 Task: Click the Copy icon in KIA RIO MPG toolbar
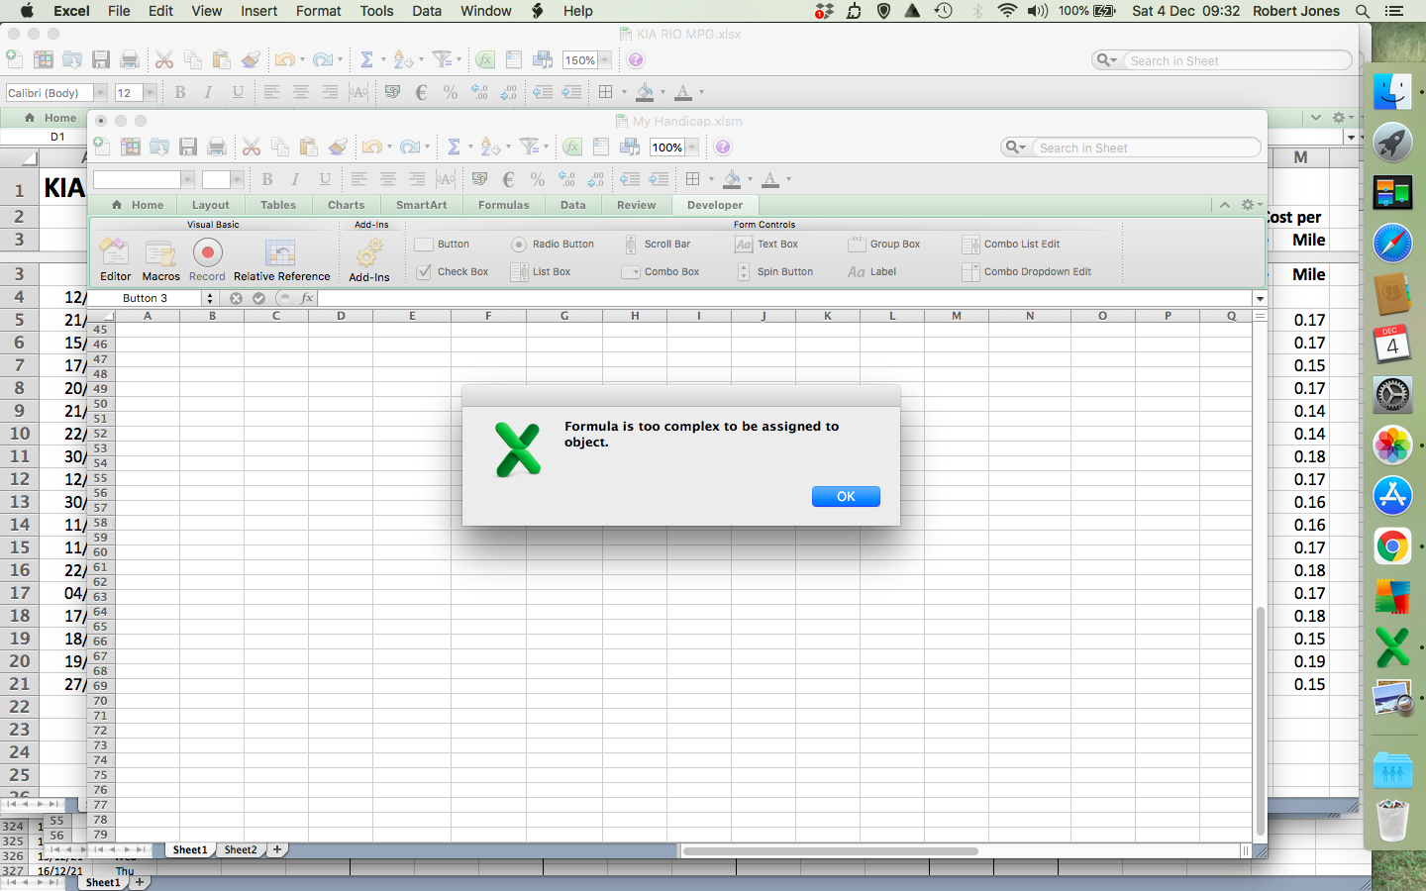(x=193, y=60)
